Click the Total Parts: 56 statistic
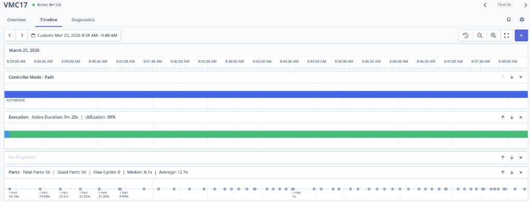 37,172
